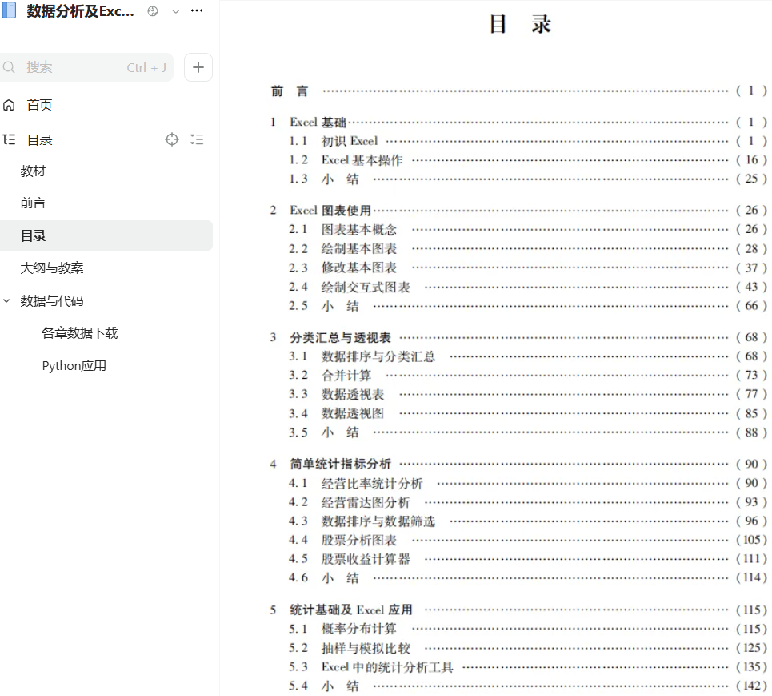Click entry '合并计算'
The image size is (772, 696).
click(x=346, y=376)
